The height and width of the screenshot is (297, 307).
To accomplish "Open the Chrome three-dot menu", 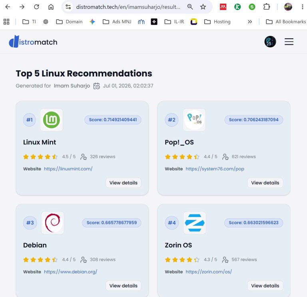I will click(303, 7).
